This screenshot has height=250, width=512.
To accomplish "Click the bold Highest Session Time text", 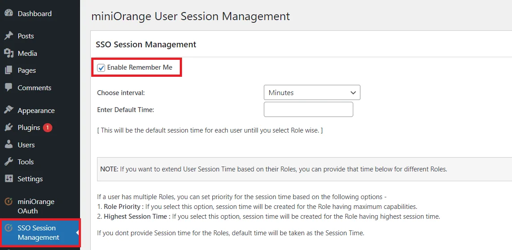I will click(137, 216).
